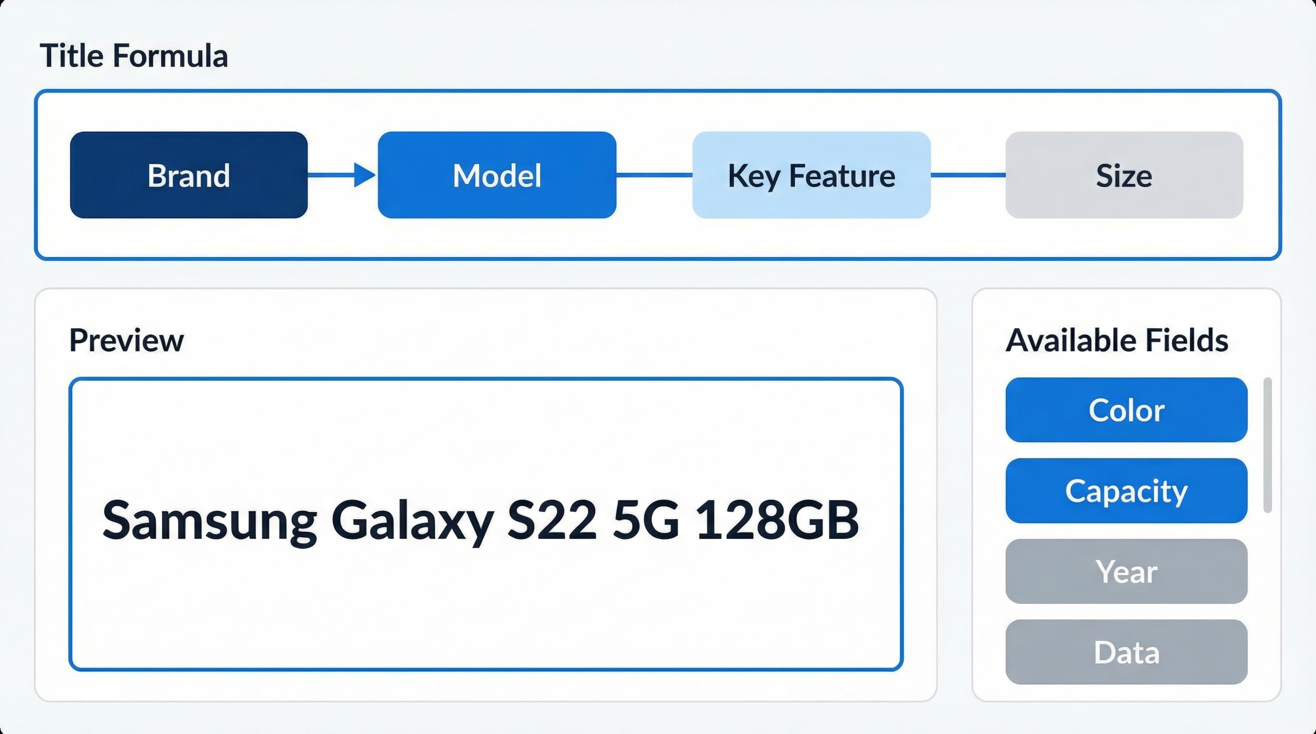Click Galaxy in the preview title

(x=412, y=521)
